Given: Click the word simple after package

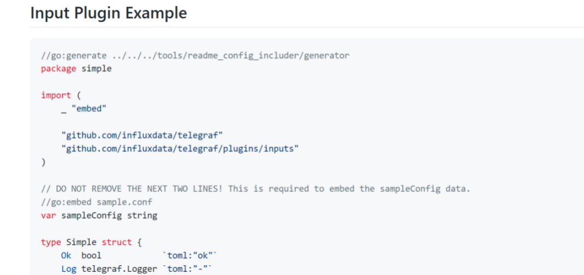Looking at the screenshot, I should pyautogui.click(x=97, y=69).
